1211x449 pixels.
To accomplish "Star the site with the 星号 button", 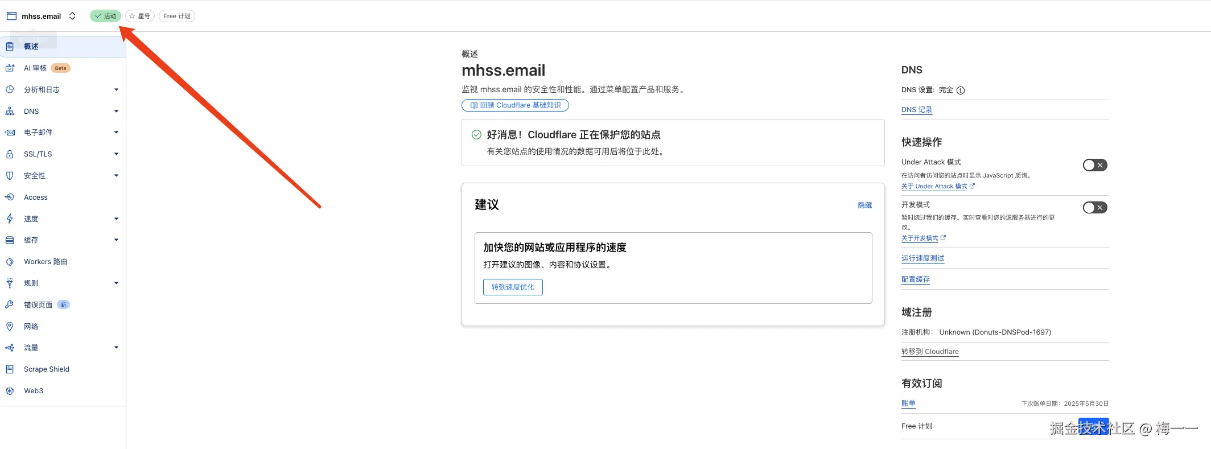I will click(x=140, y=16).
